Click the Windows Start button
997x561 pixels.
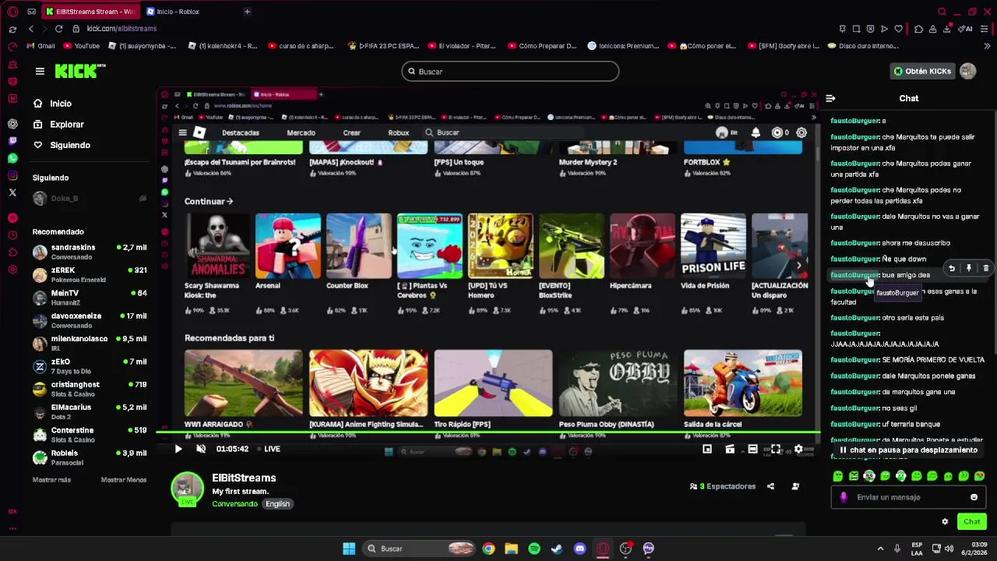pyautogui.click(x=349, y=549)
